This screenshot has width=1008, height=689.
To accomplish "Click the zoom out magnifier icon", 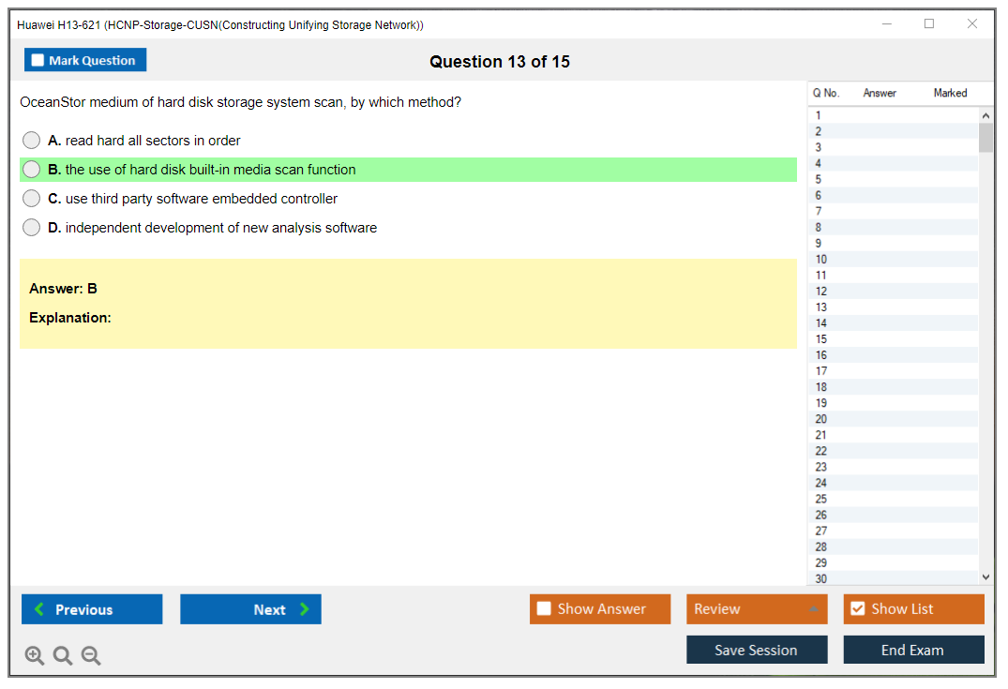I will click(91, 656).
